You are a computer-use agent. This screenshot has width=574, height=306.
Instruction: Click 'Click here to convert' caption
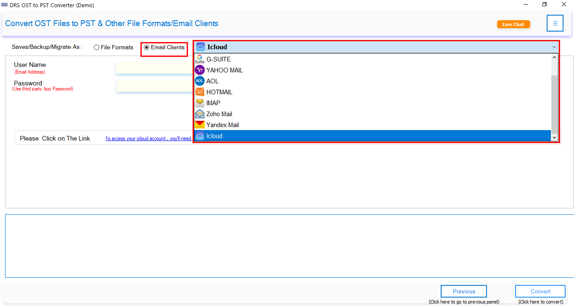[541, 302]
